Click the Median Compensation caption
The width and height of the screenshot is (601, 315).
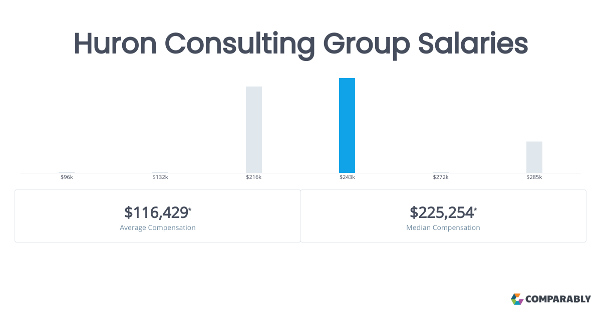pyautogui.click(x=443, y=227)
